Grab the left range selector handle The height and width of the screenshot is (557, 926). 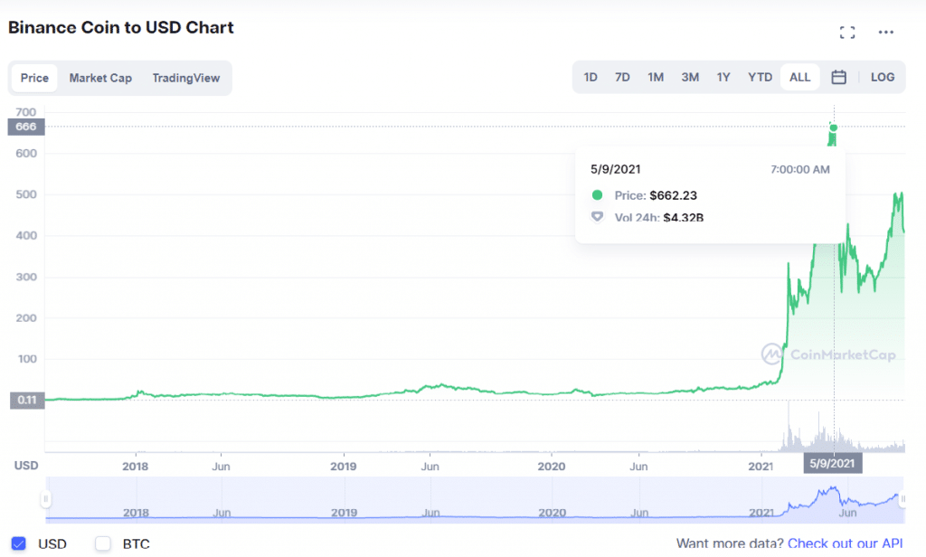pyautogui.click(x=45, y=499)
